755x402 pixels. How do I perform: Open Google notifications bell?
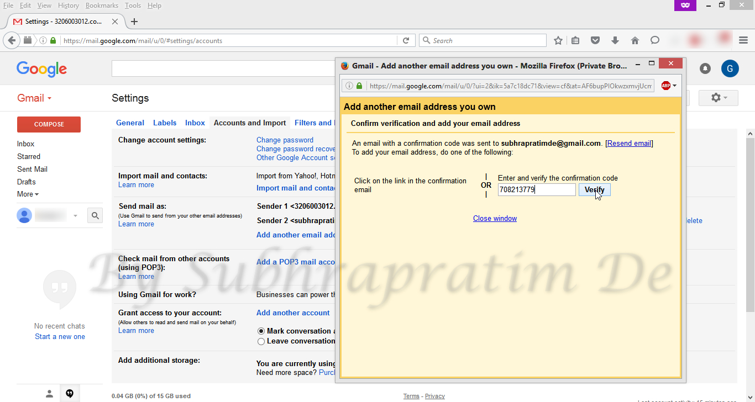[705, 68]
